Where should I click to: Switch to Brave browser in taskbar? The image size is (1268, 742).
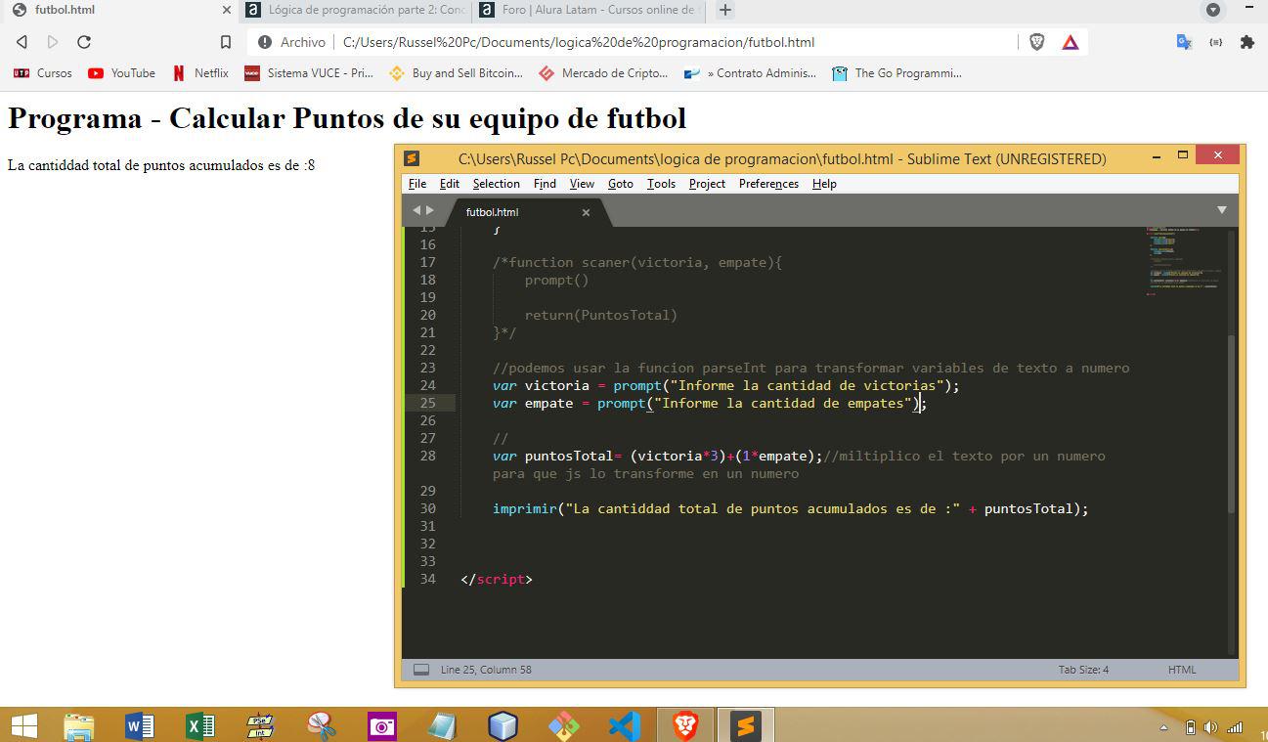point(684,725)
